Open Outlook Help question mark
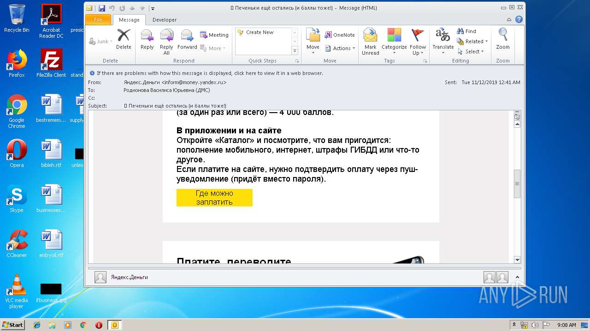This screenshot has height=331, width=590. [519, 20]
